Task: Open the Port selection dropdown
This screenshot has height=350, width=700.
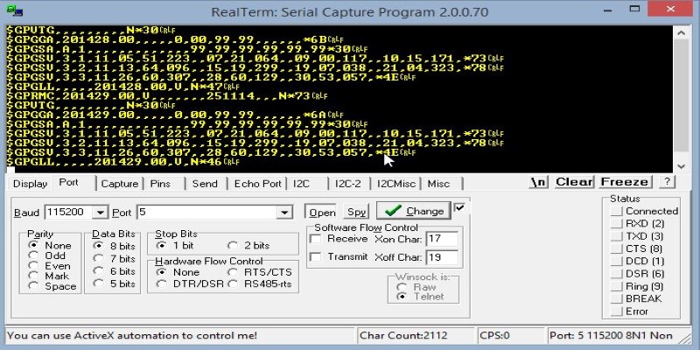Action: pyautogui.click(x=284, y=213)
